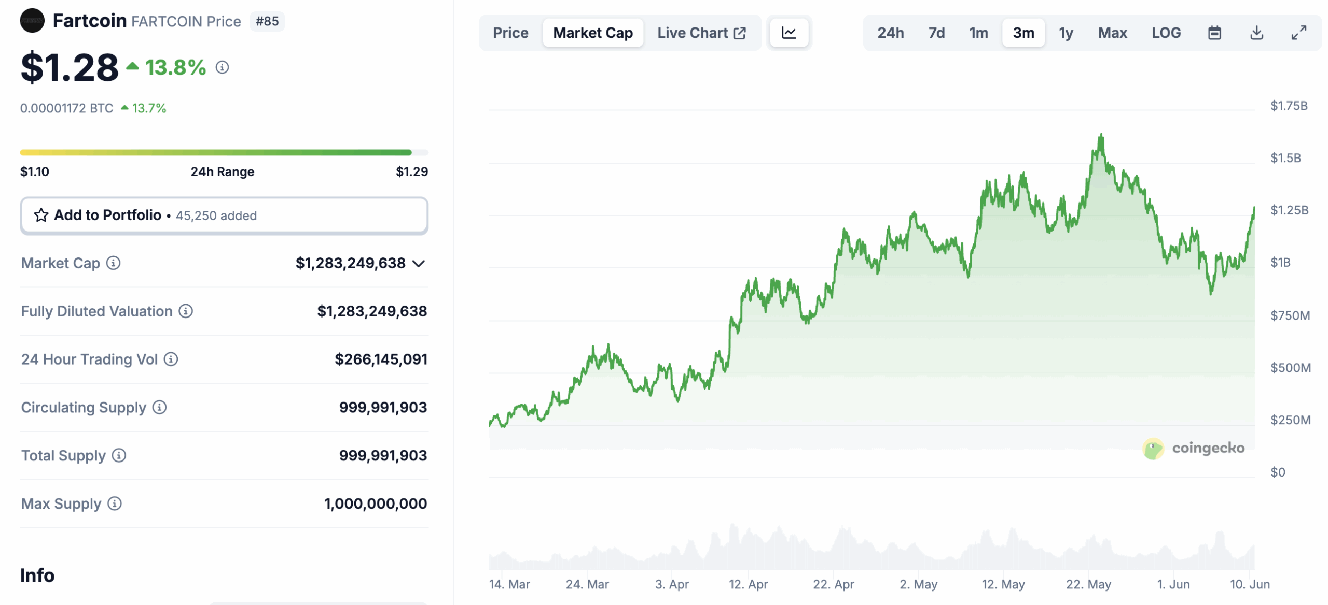Open the chart style selector icon
1328x605 pixels.
(x=789, y=32)
